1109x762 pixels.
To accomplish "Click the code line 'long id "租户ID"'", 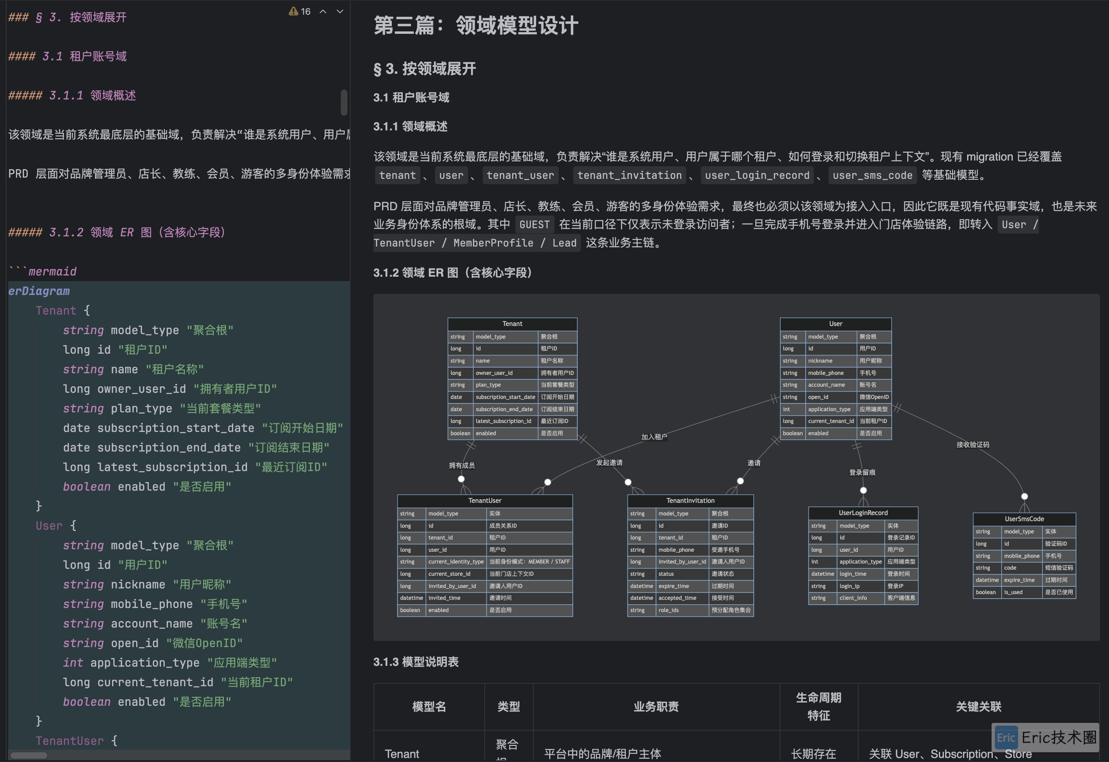I will [x=115, y=350].
